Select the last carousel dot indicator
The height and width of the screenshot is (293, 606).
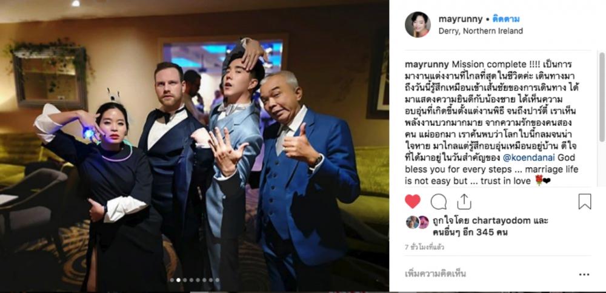click(217, 280)
